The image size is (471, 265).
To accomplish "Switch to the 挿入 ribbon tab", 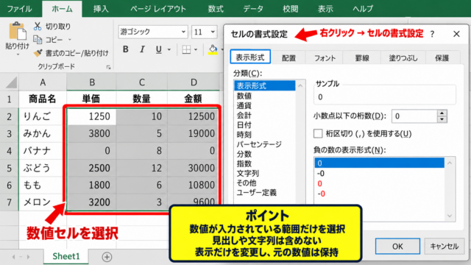I will (101, 9).
